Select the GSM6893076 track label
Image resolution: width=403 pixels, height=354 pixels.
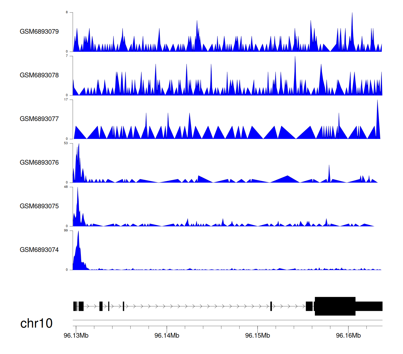click(39, 163)
